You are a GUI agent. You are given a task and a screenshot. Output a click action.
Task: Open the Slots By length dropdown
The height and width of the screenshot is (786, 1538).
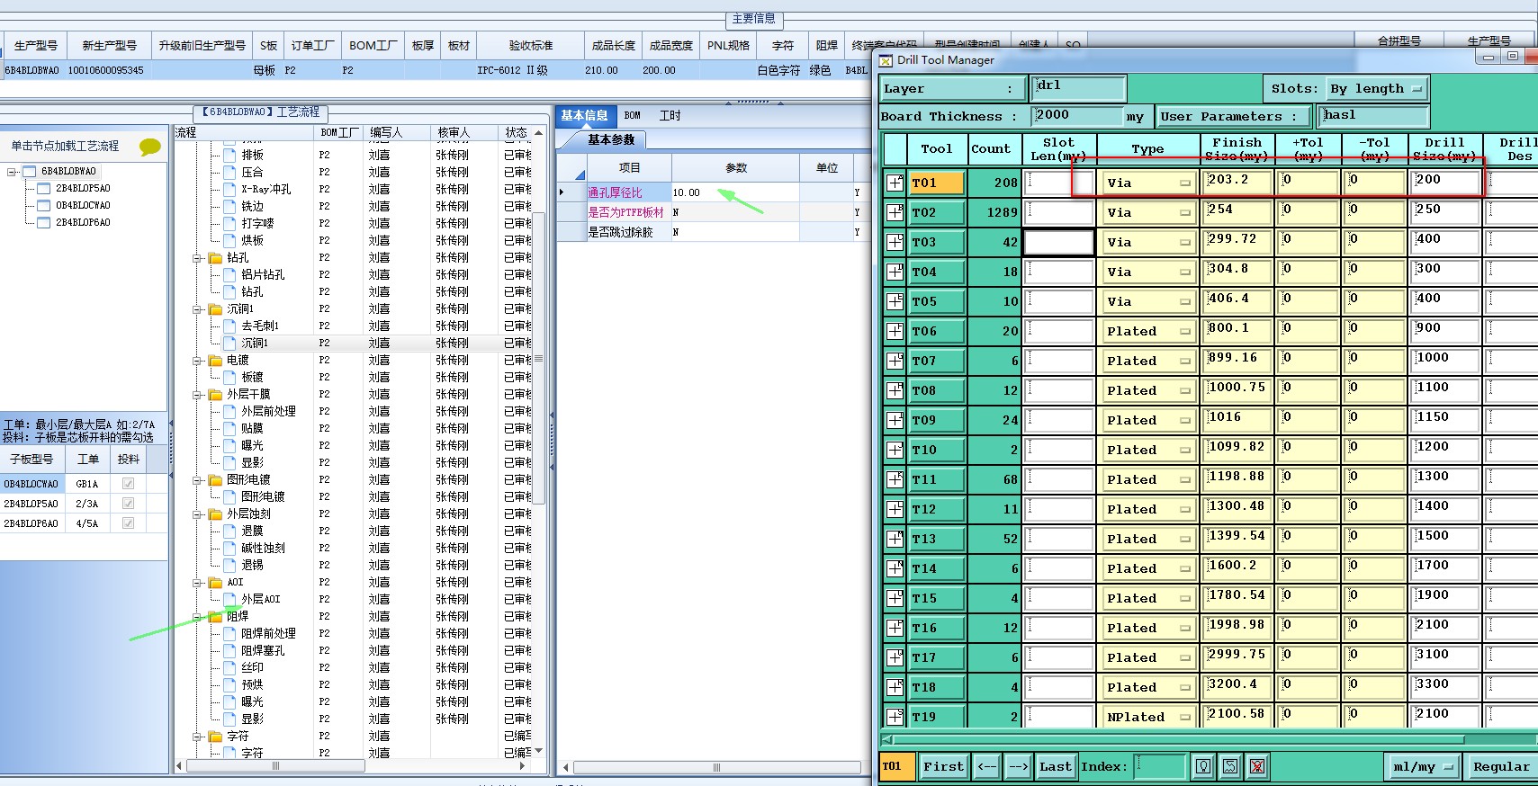coord(1376,88)
